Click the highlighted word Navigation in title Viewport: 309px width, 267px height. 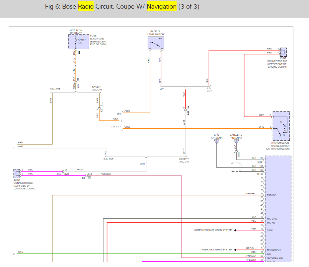point(161,6)
